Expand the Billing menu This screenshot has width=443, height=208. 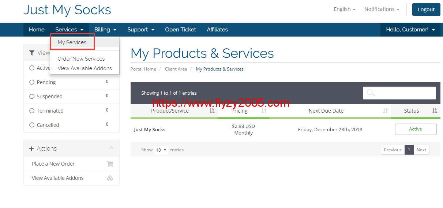105,30
